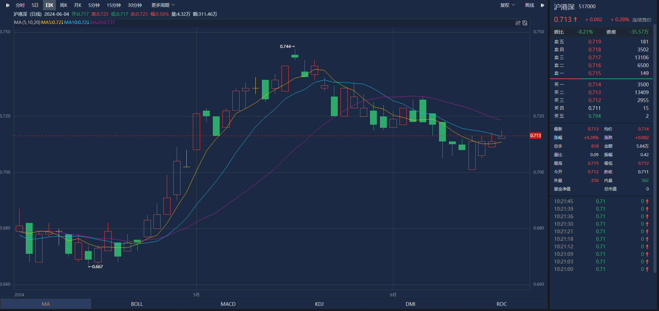Screen dimensions: 659x311
Task: Expand the 复权 dropdown
Action: pyautogui.click(x=507, y=5)
